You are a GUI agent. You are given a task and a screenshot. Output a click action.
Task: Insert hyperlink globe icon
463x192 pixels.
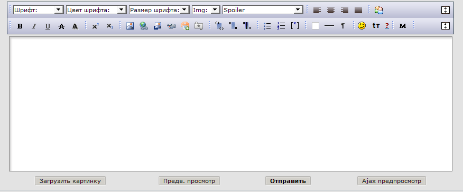144,26
